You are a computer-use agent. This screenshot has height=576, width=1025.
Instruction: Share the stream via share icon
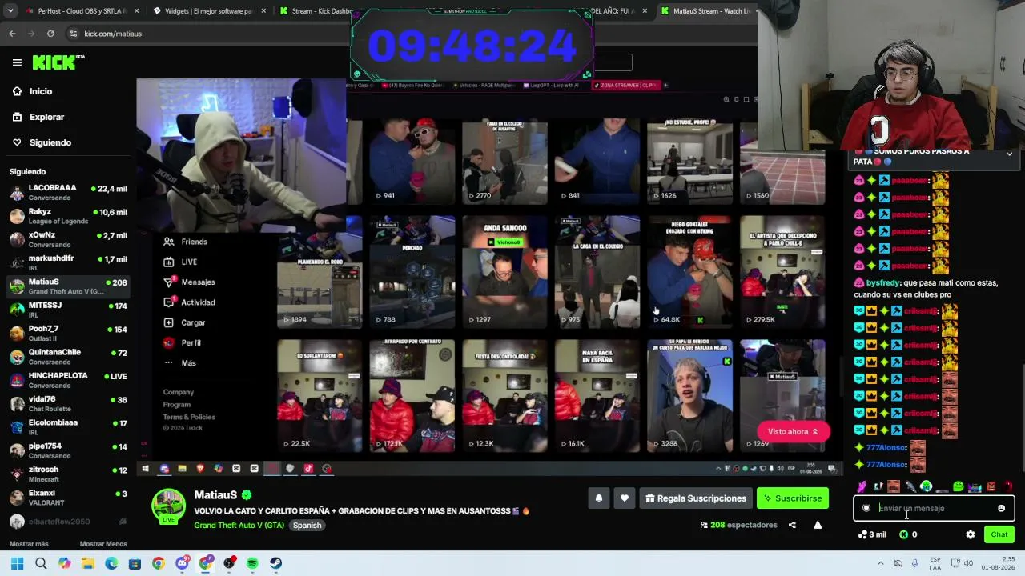pyautogui.click(x=792, y=525)
